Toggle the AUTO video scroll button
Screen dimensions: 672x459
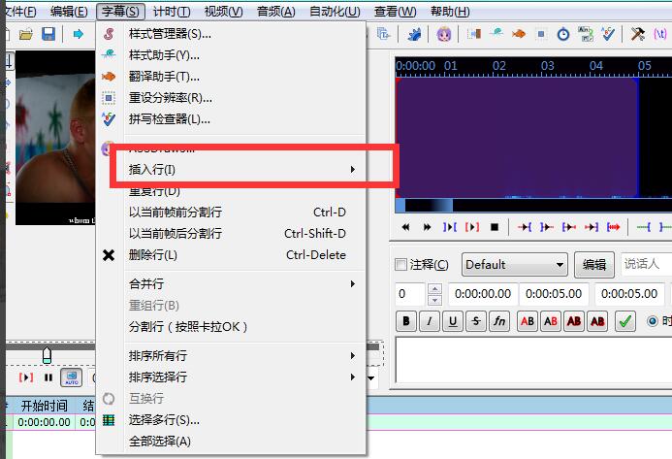(71, 377)
